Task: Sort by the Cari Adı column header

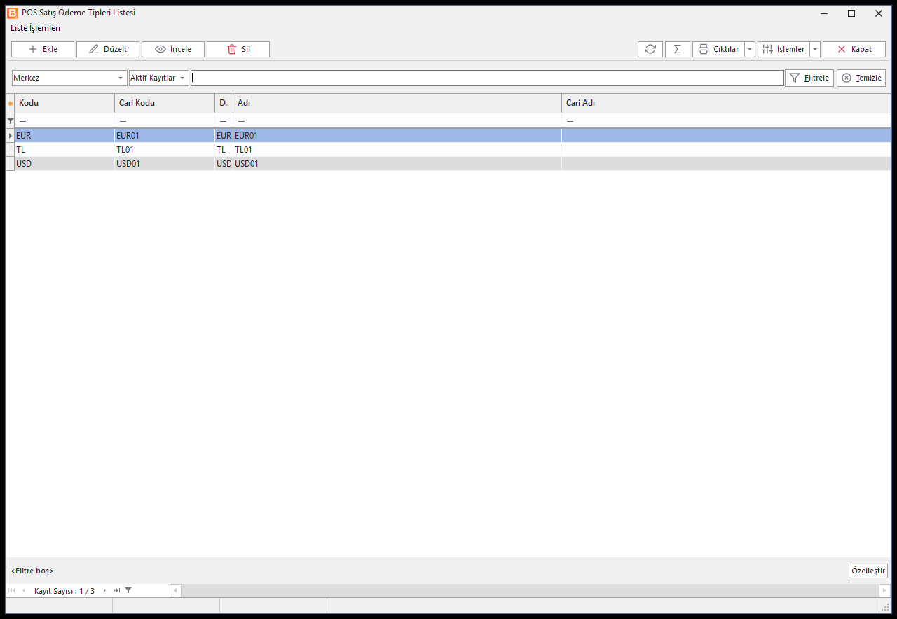Action: pos(726,103)
